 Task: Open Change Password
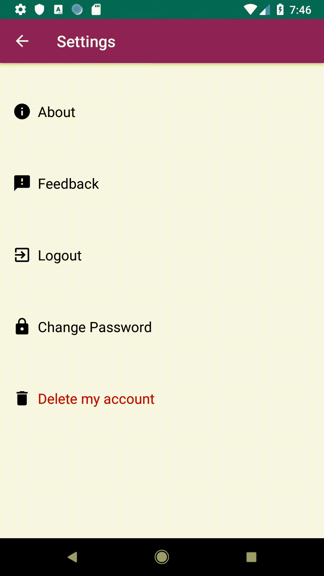click(94, 327)
